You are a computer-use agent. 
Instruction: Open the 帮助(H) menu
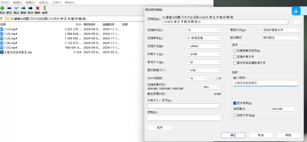tap(69, 3)
